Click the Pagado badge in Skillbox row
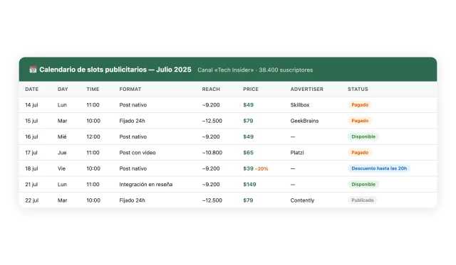456x265 pixels. pos(360,105)
